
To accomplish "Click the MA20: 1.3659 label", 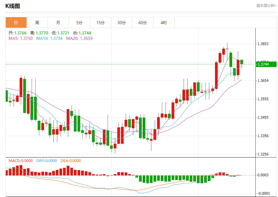I will [x=79, y=38].
